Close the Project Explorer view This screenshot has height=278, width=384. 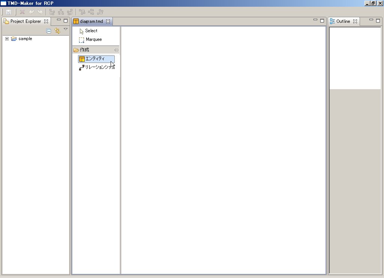[x=46, y=21]
